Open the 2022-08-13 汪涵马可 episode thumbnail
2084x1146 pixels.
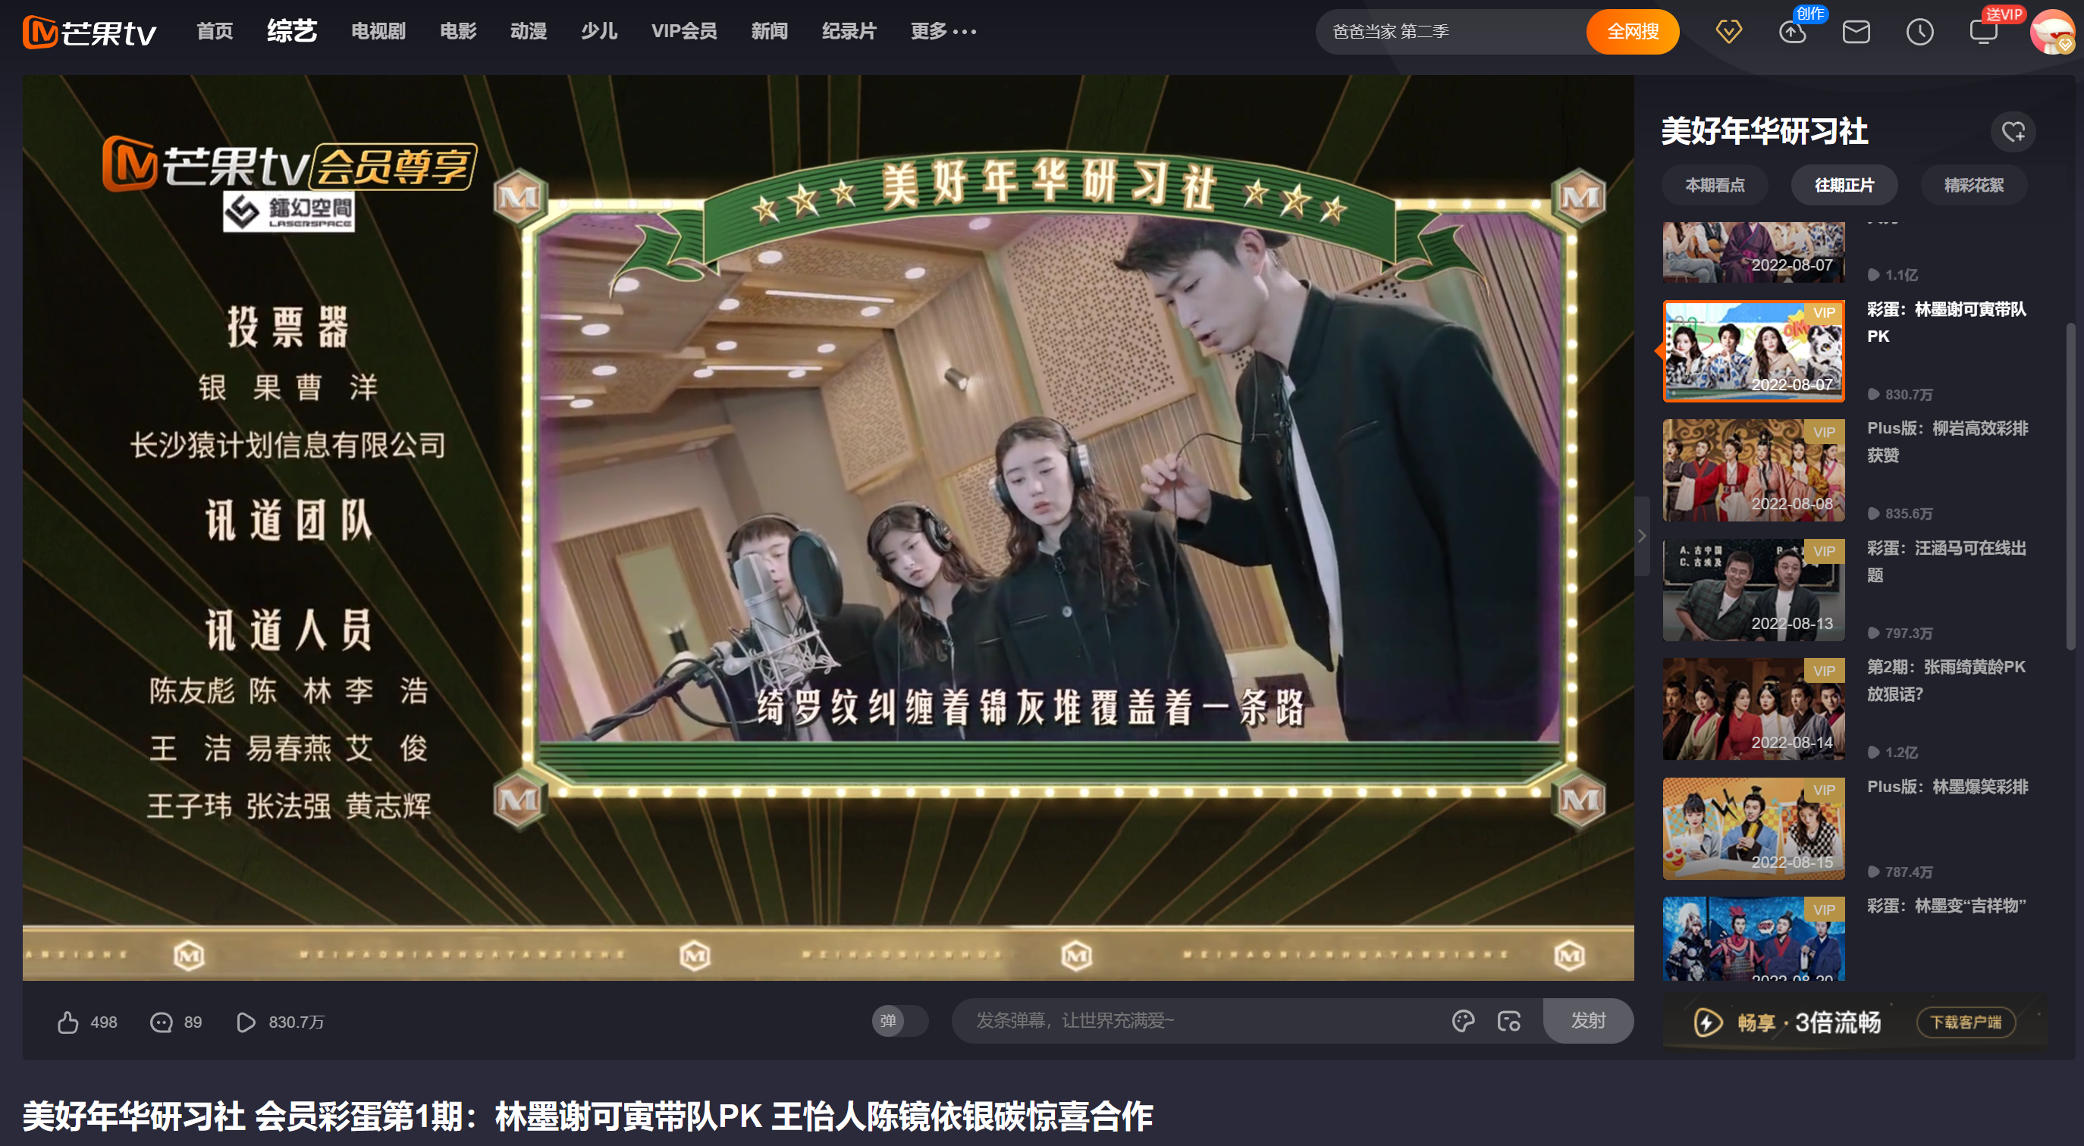click(x=1753, y=590)
